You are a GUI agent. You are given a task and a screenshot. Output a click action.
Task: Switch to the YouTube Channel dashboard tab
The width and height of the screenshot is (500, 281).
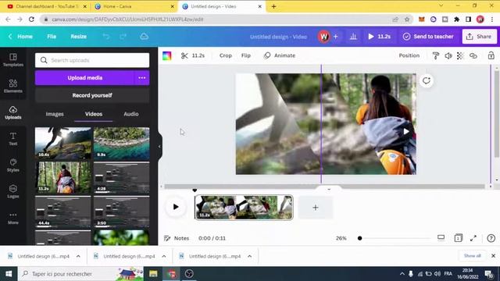pyautogui.click(x=46, y=6)
